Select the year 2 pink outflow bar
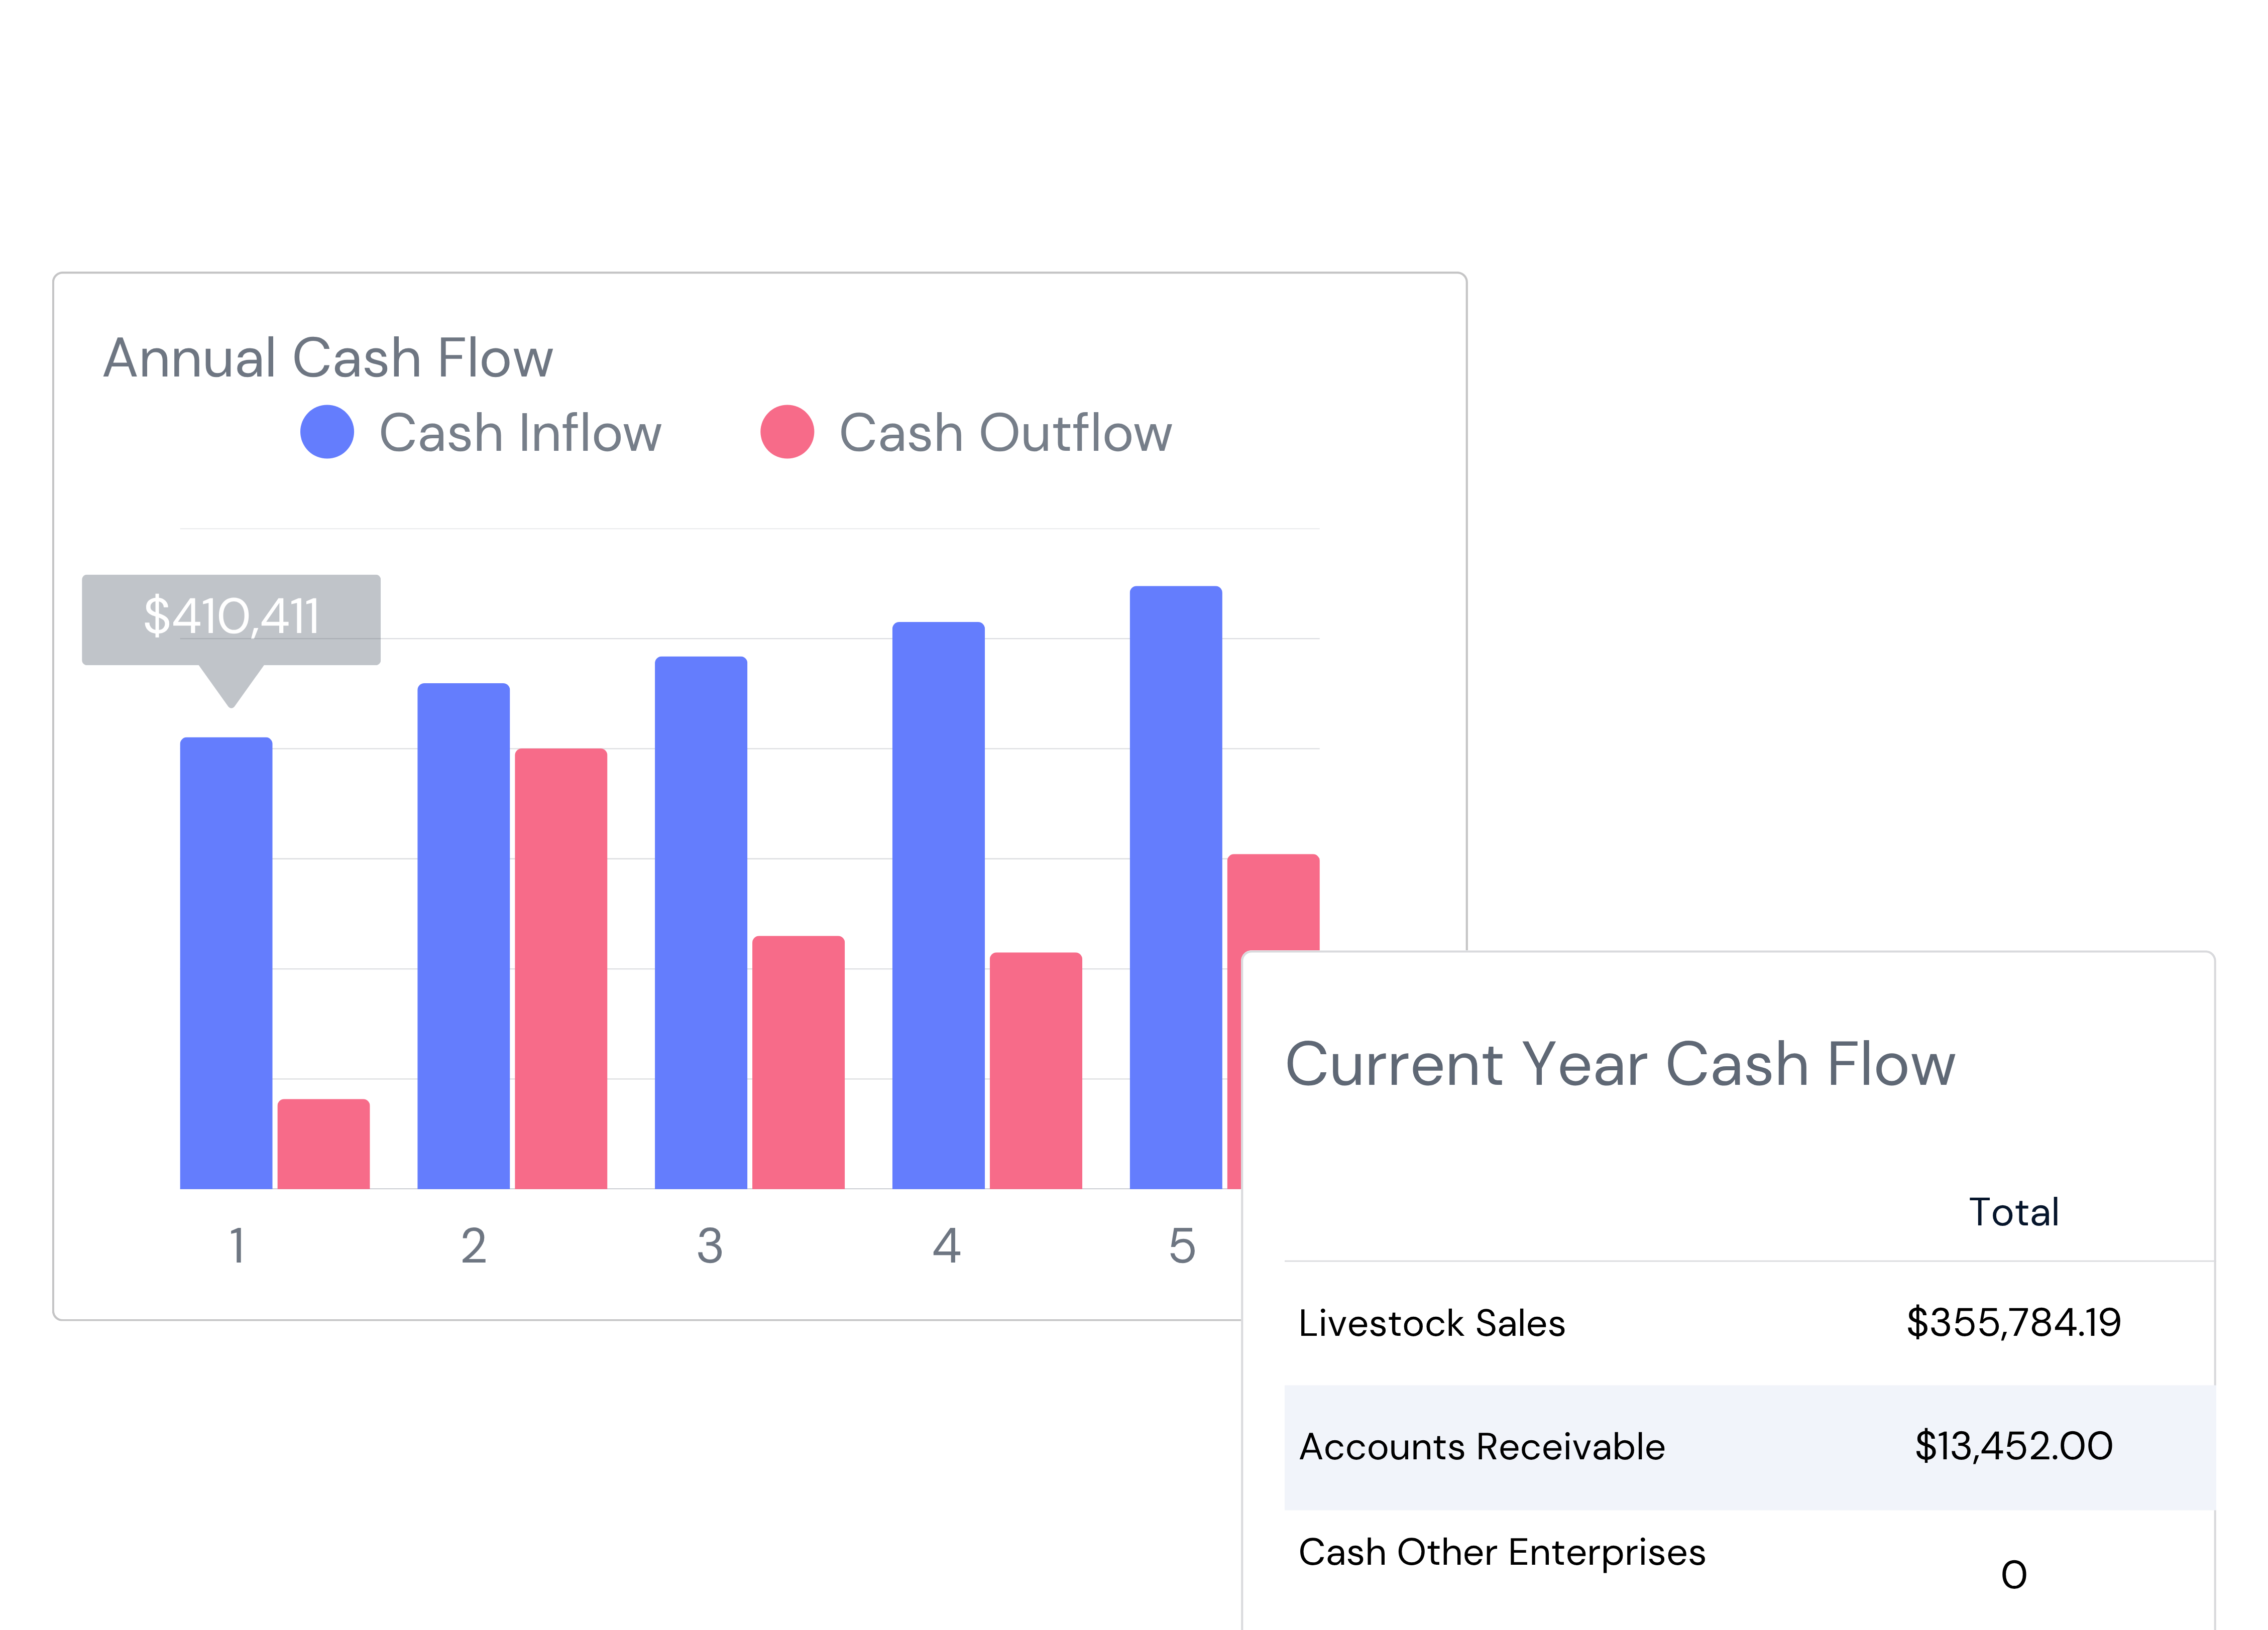 (x=561, y=968)
